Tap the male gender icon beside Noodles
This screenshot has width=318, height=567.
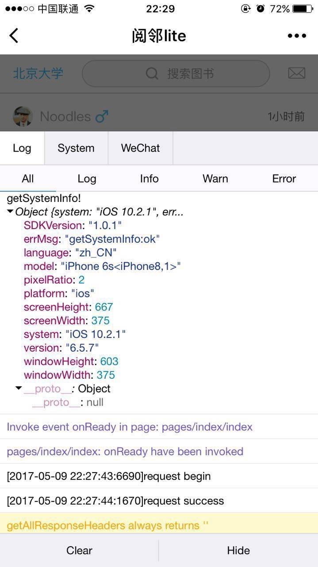point(102,117)
